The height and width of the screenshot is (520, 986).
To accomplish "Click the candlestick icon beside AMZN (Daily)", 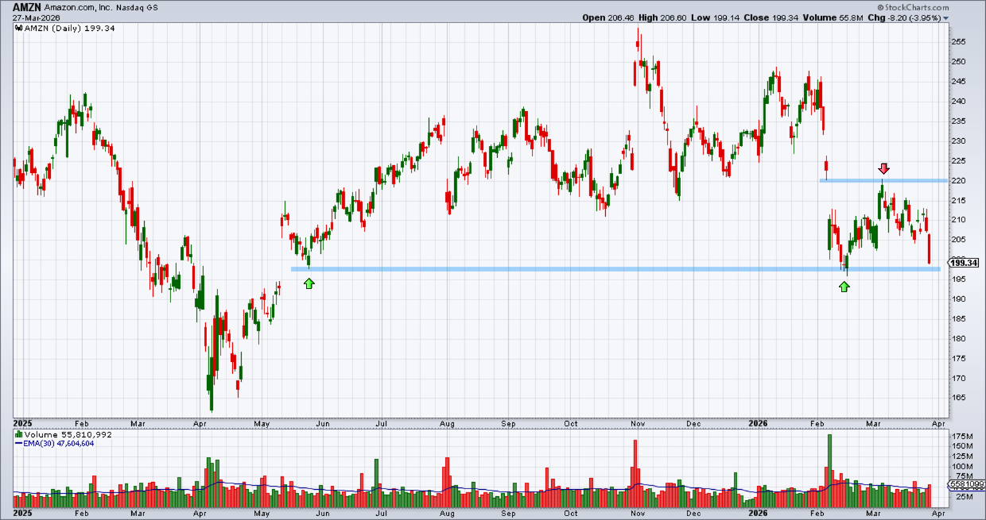I will pos(17,27).
